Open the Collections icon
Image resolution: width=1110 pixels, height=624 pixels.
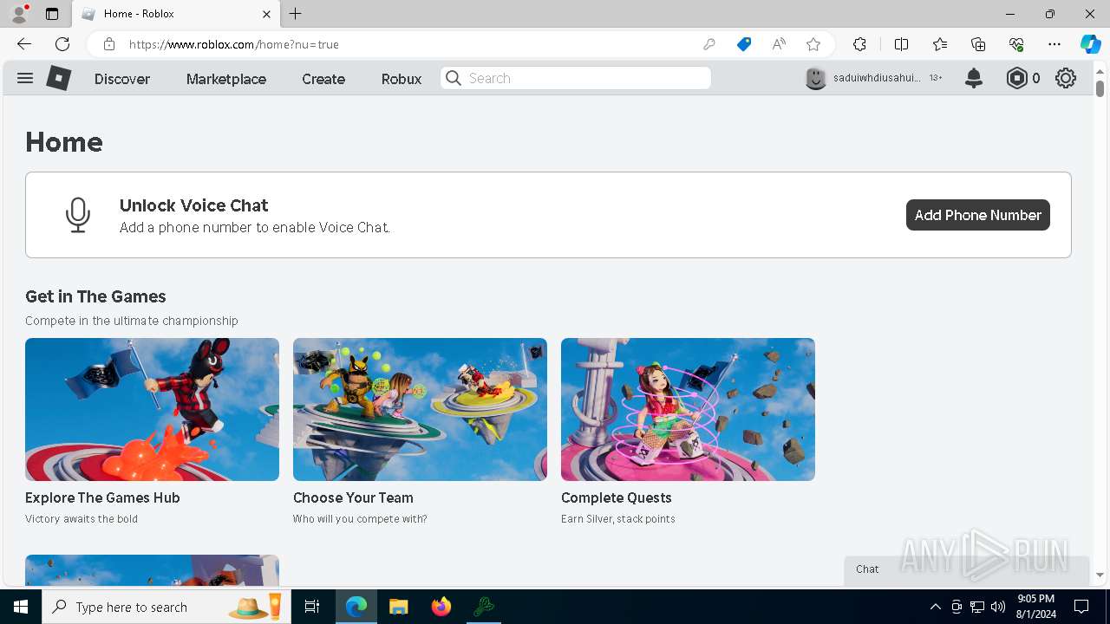coord(978,44)
